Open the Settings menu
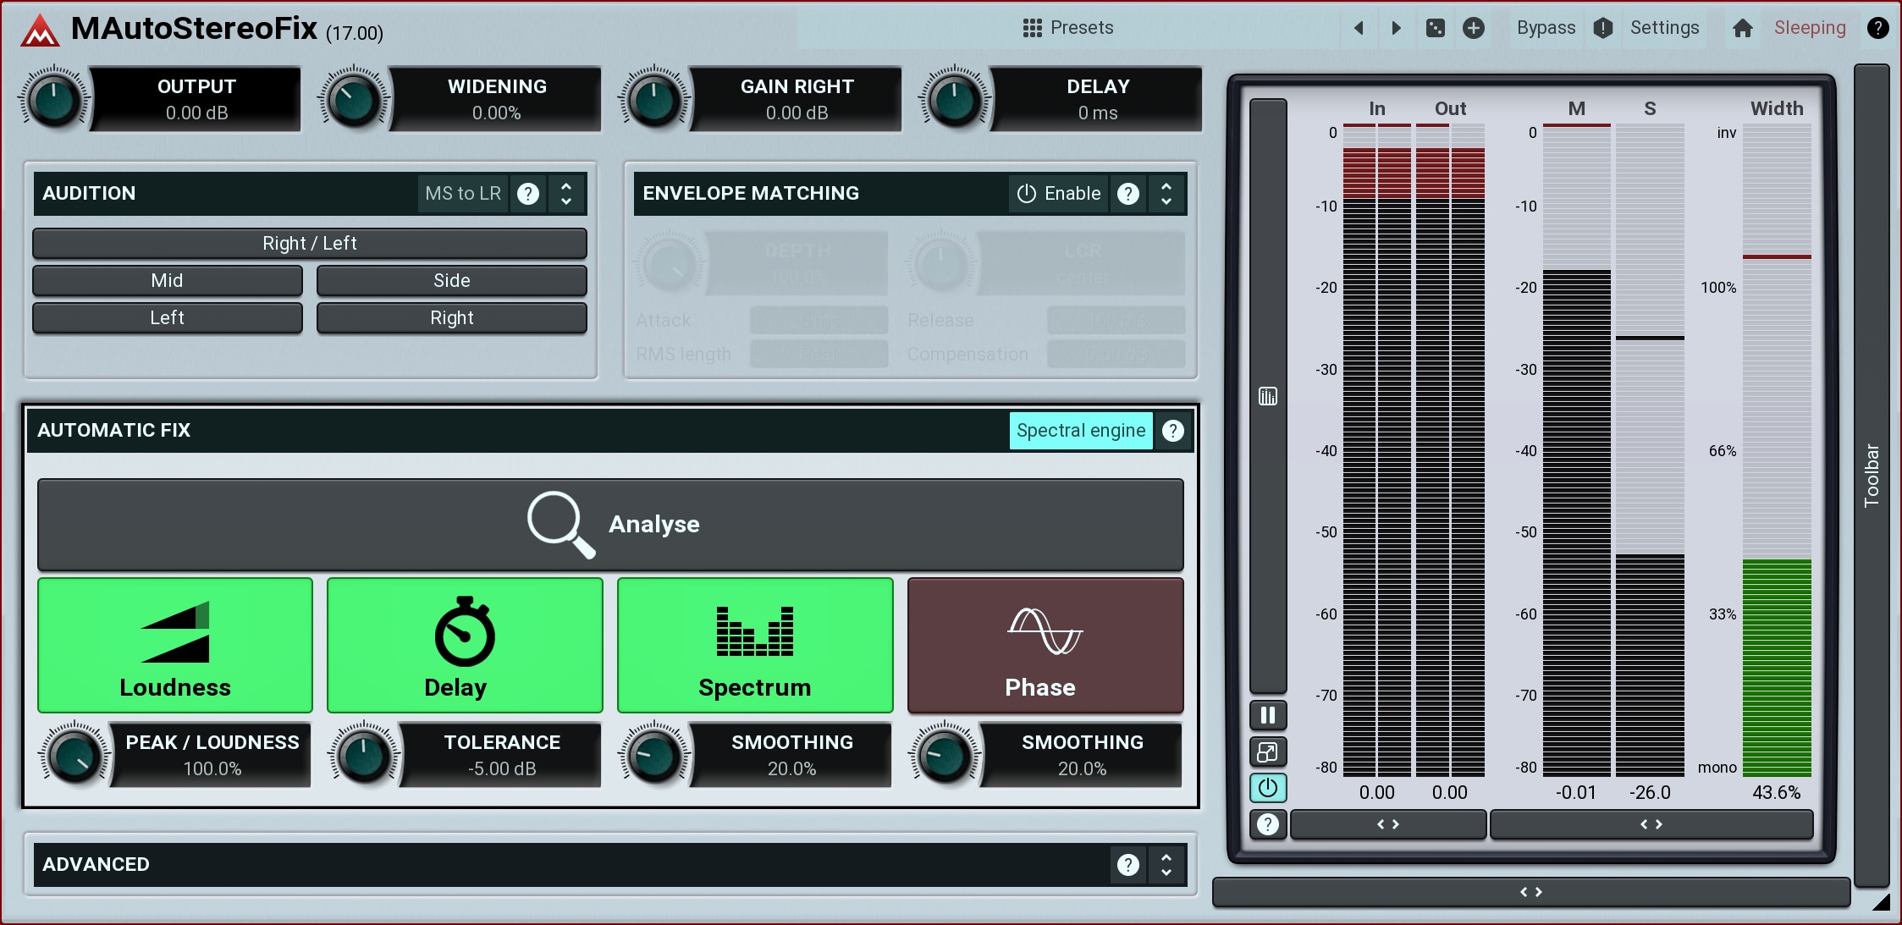 pos(1663,28)
